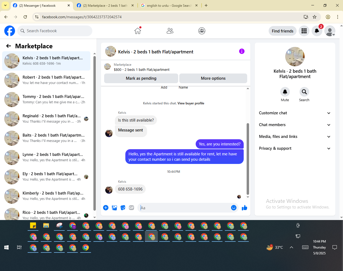Screen dimensions: 343x271
Task: Expand the Privacy & support section
Action: click(295, 148)
